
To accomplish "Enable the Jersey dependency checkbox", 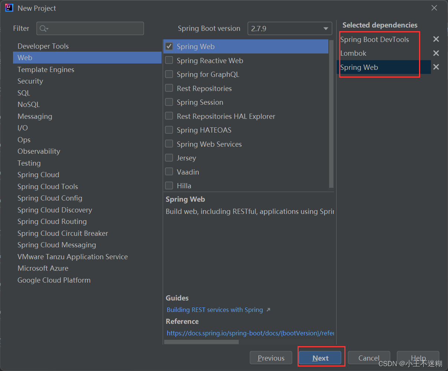I will tap(169, 158).
